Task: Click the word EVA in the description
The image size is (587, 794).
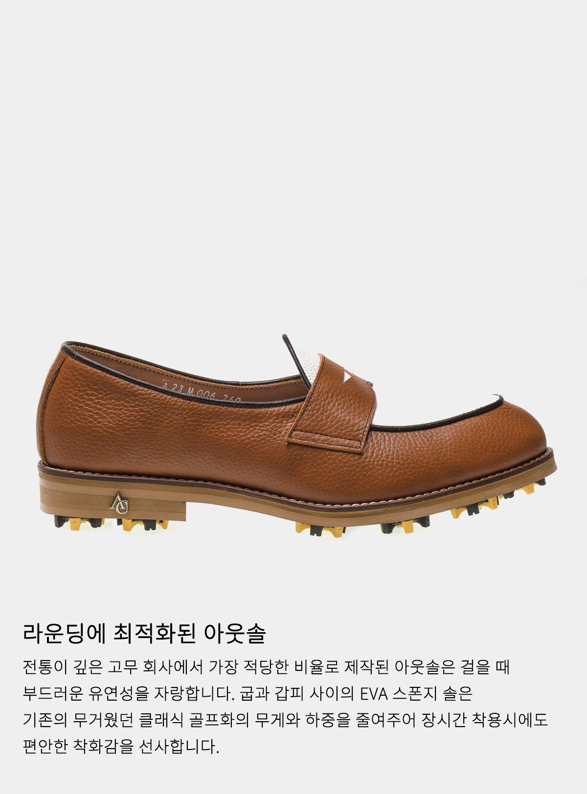Action: (x=373, y=694)
